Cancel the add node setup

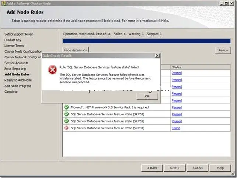(x=198, y=168)
